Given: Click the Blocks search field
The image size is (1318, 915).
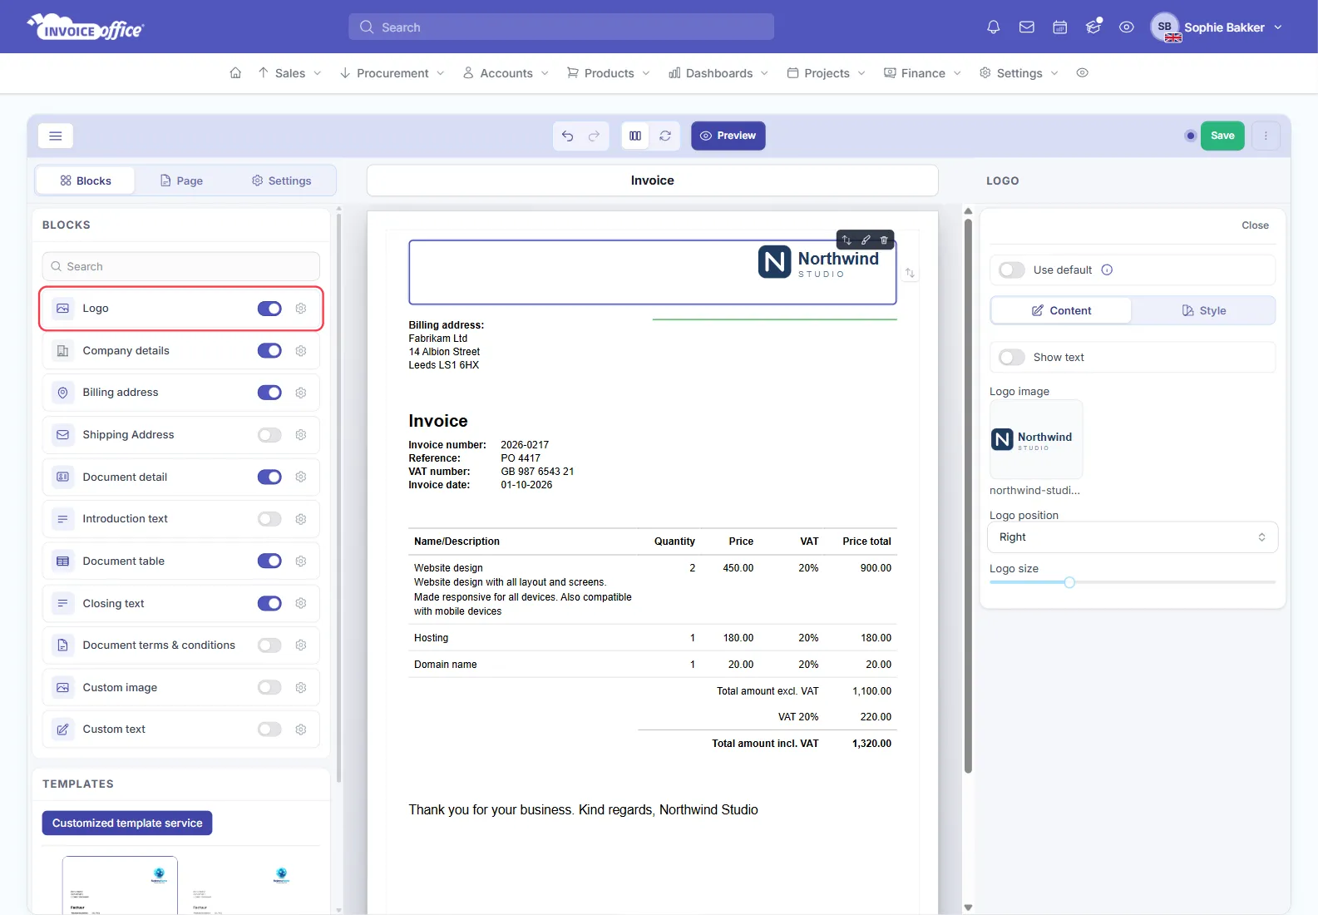Looking at the screenshot, I should [180, 266].
